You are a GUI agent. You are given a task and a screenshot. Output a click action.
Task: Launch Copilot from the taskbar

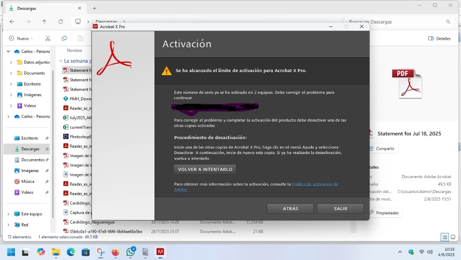pyautogui.click(x=41, y=252)
